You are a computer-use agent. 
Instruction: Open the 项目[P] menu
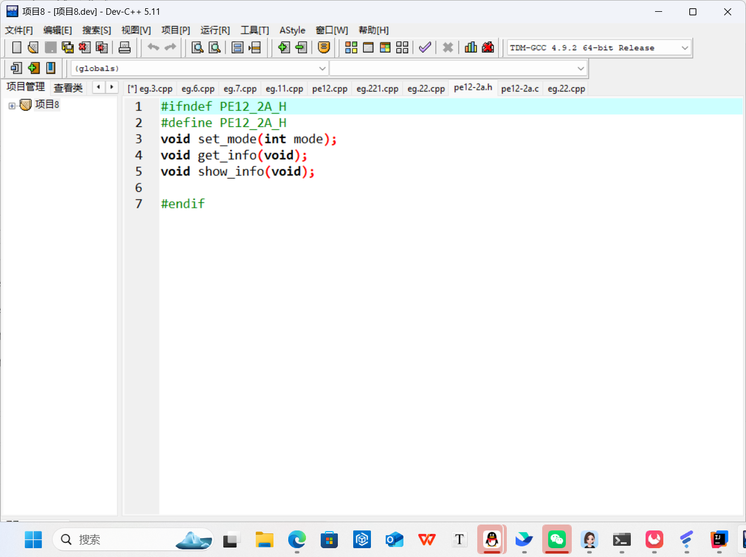175,30
